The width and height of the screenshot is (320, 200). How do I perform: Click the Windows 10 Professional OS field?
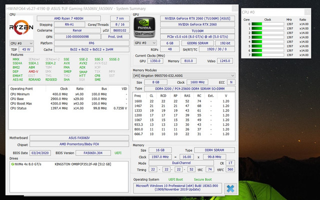pyautogui.click(x=177, y=188)
